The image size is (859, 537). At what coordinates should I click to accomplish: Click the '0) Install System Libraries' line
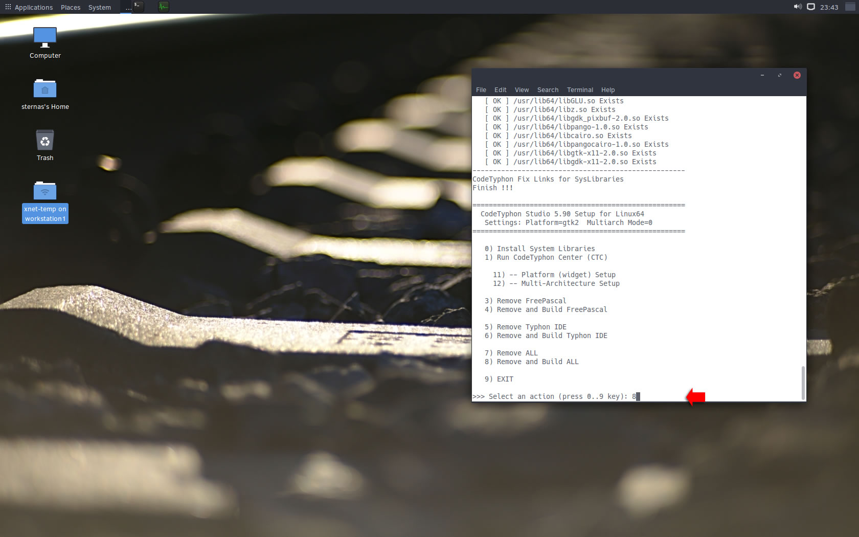tap(540, 249)
